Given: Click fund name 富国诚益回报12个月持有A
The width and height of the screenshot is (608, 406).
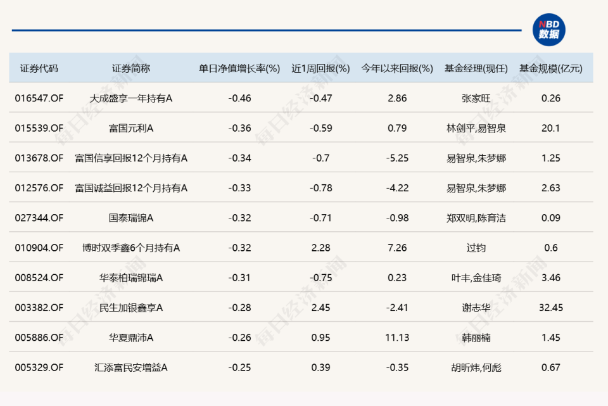Looking at the screenshot, I should (x=131, y=188).
